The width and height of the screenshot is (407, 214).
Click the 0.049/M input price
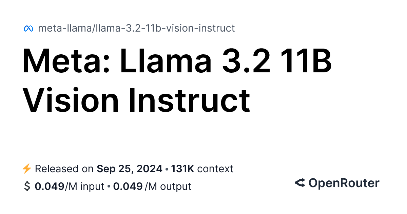coord(69,186)
